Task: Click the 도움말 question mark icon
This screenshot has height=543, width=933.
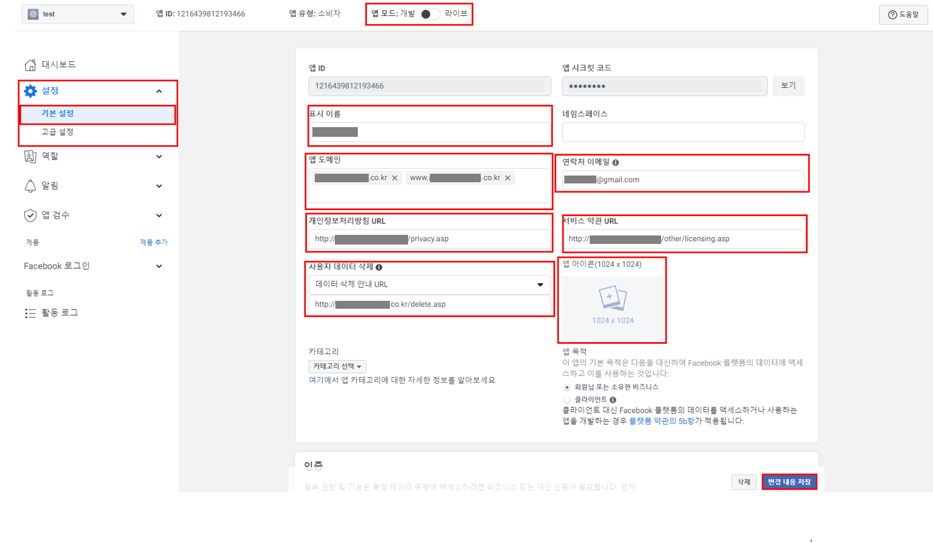Action: point(892,15)
